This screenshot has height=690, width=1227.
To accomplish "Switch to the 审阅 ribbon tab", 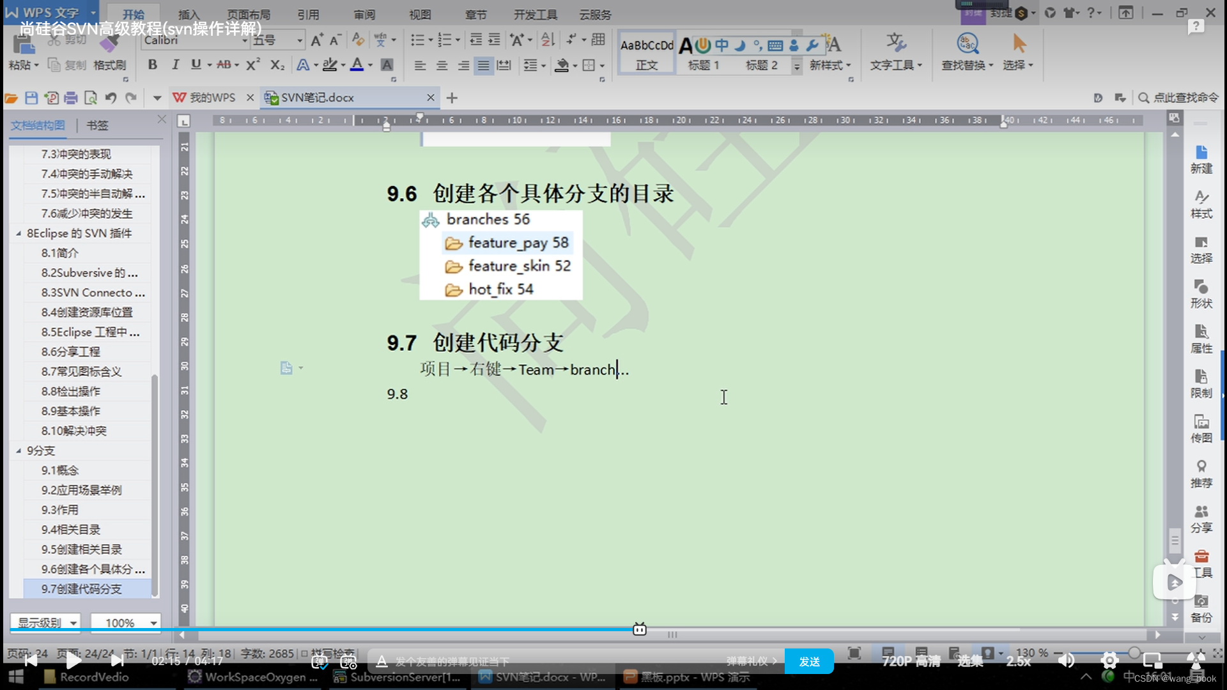I will [364, 14].
